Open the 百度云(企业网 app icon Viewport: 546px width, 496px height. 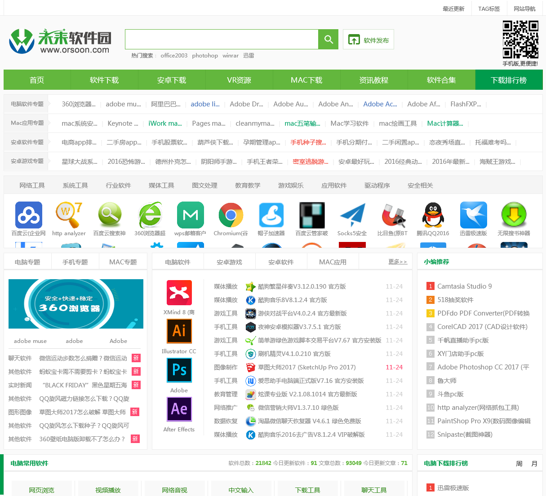pyautogui.click(x=29, y=215)
